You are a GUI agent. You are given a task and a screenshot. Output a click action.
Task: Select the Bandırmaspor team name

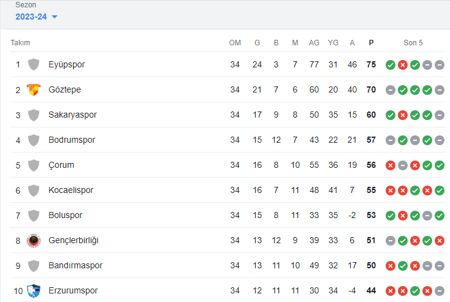[75, 265]
